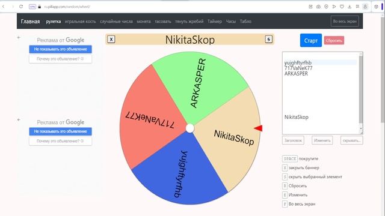385x216 pixels.
Task: Click the upper Не показывать это объявление button
Action: (60, 49)
